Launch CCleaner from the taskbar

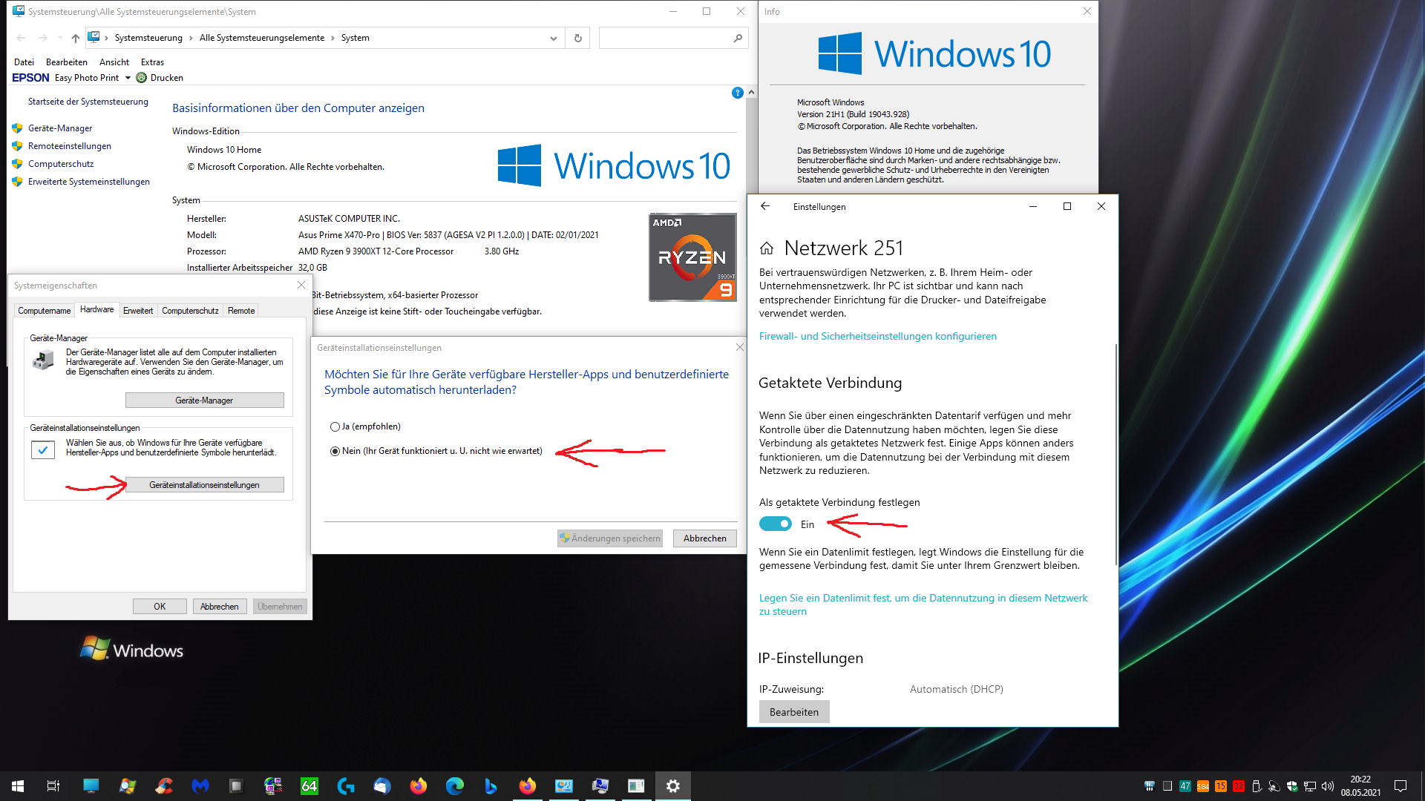164,786
